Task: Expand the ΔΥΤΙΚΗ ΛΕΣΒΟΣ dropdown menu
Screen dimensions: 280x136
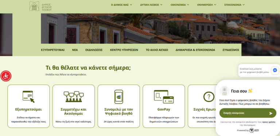Action: 151,5
